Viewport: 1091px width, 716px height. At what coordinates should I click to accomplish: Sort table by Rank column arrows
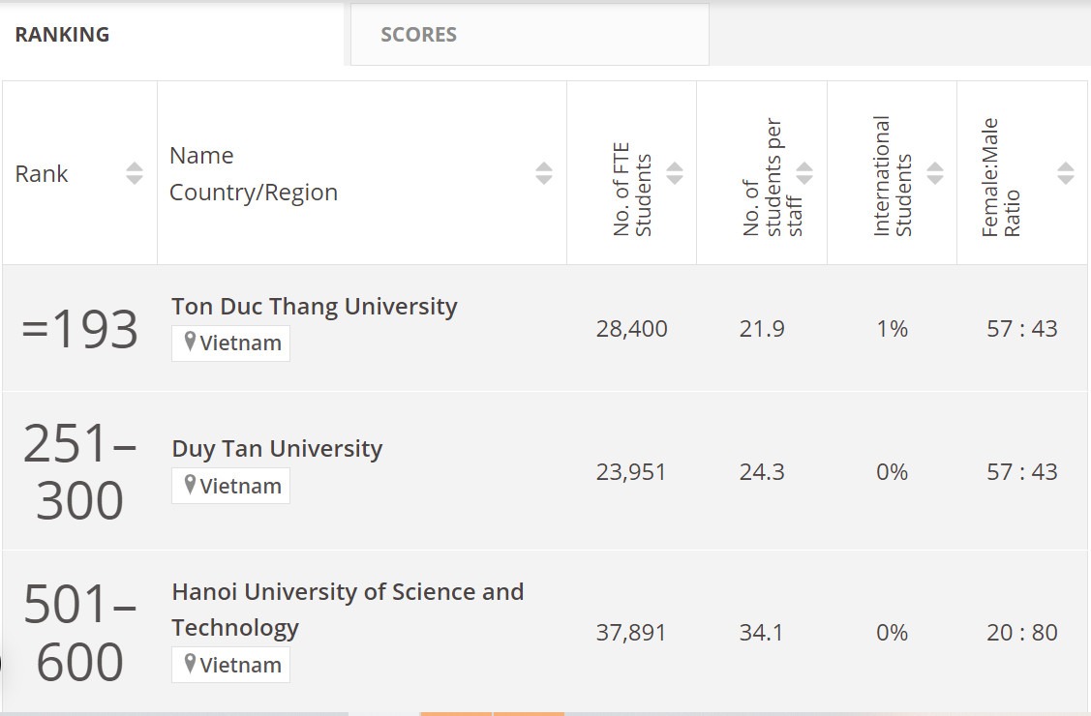pos(135,174)
